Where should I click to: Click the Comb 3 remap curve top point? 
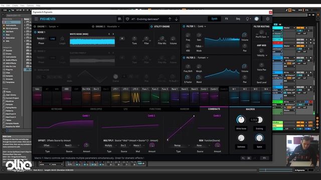pyautogui.click(x=194, y=116)
